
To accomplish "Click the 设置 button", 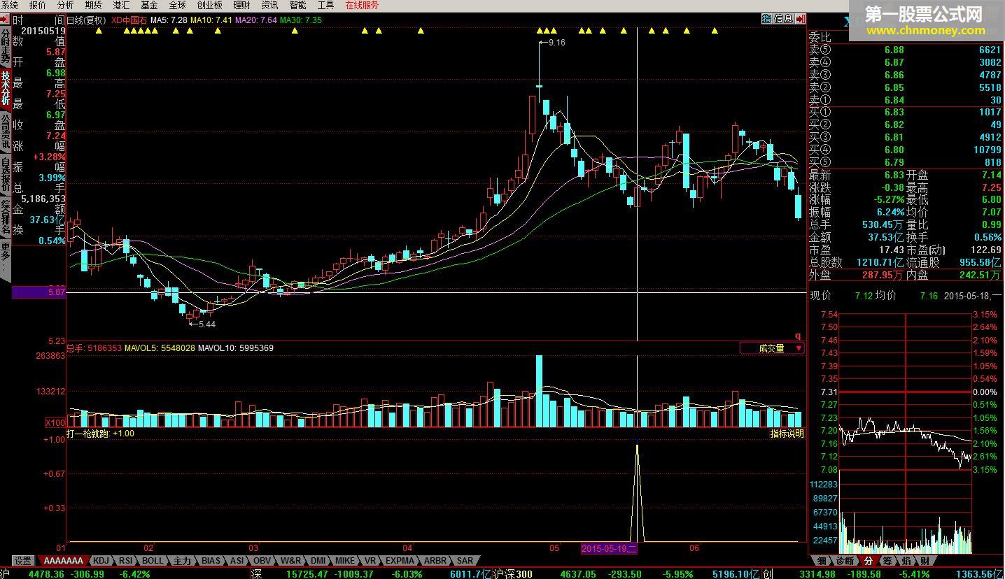I will click(23, 561).
